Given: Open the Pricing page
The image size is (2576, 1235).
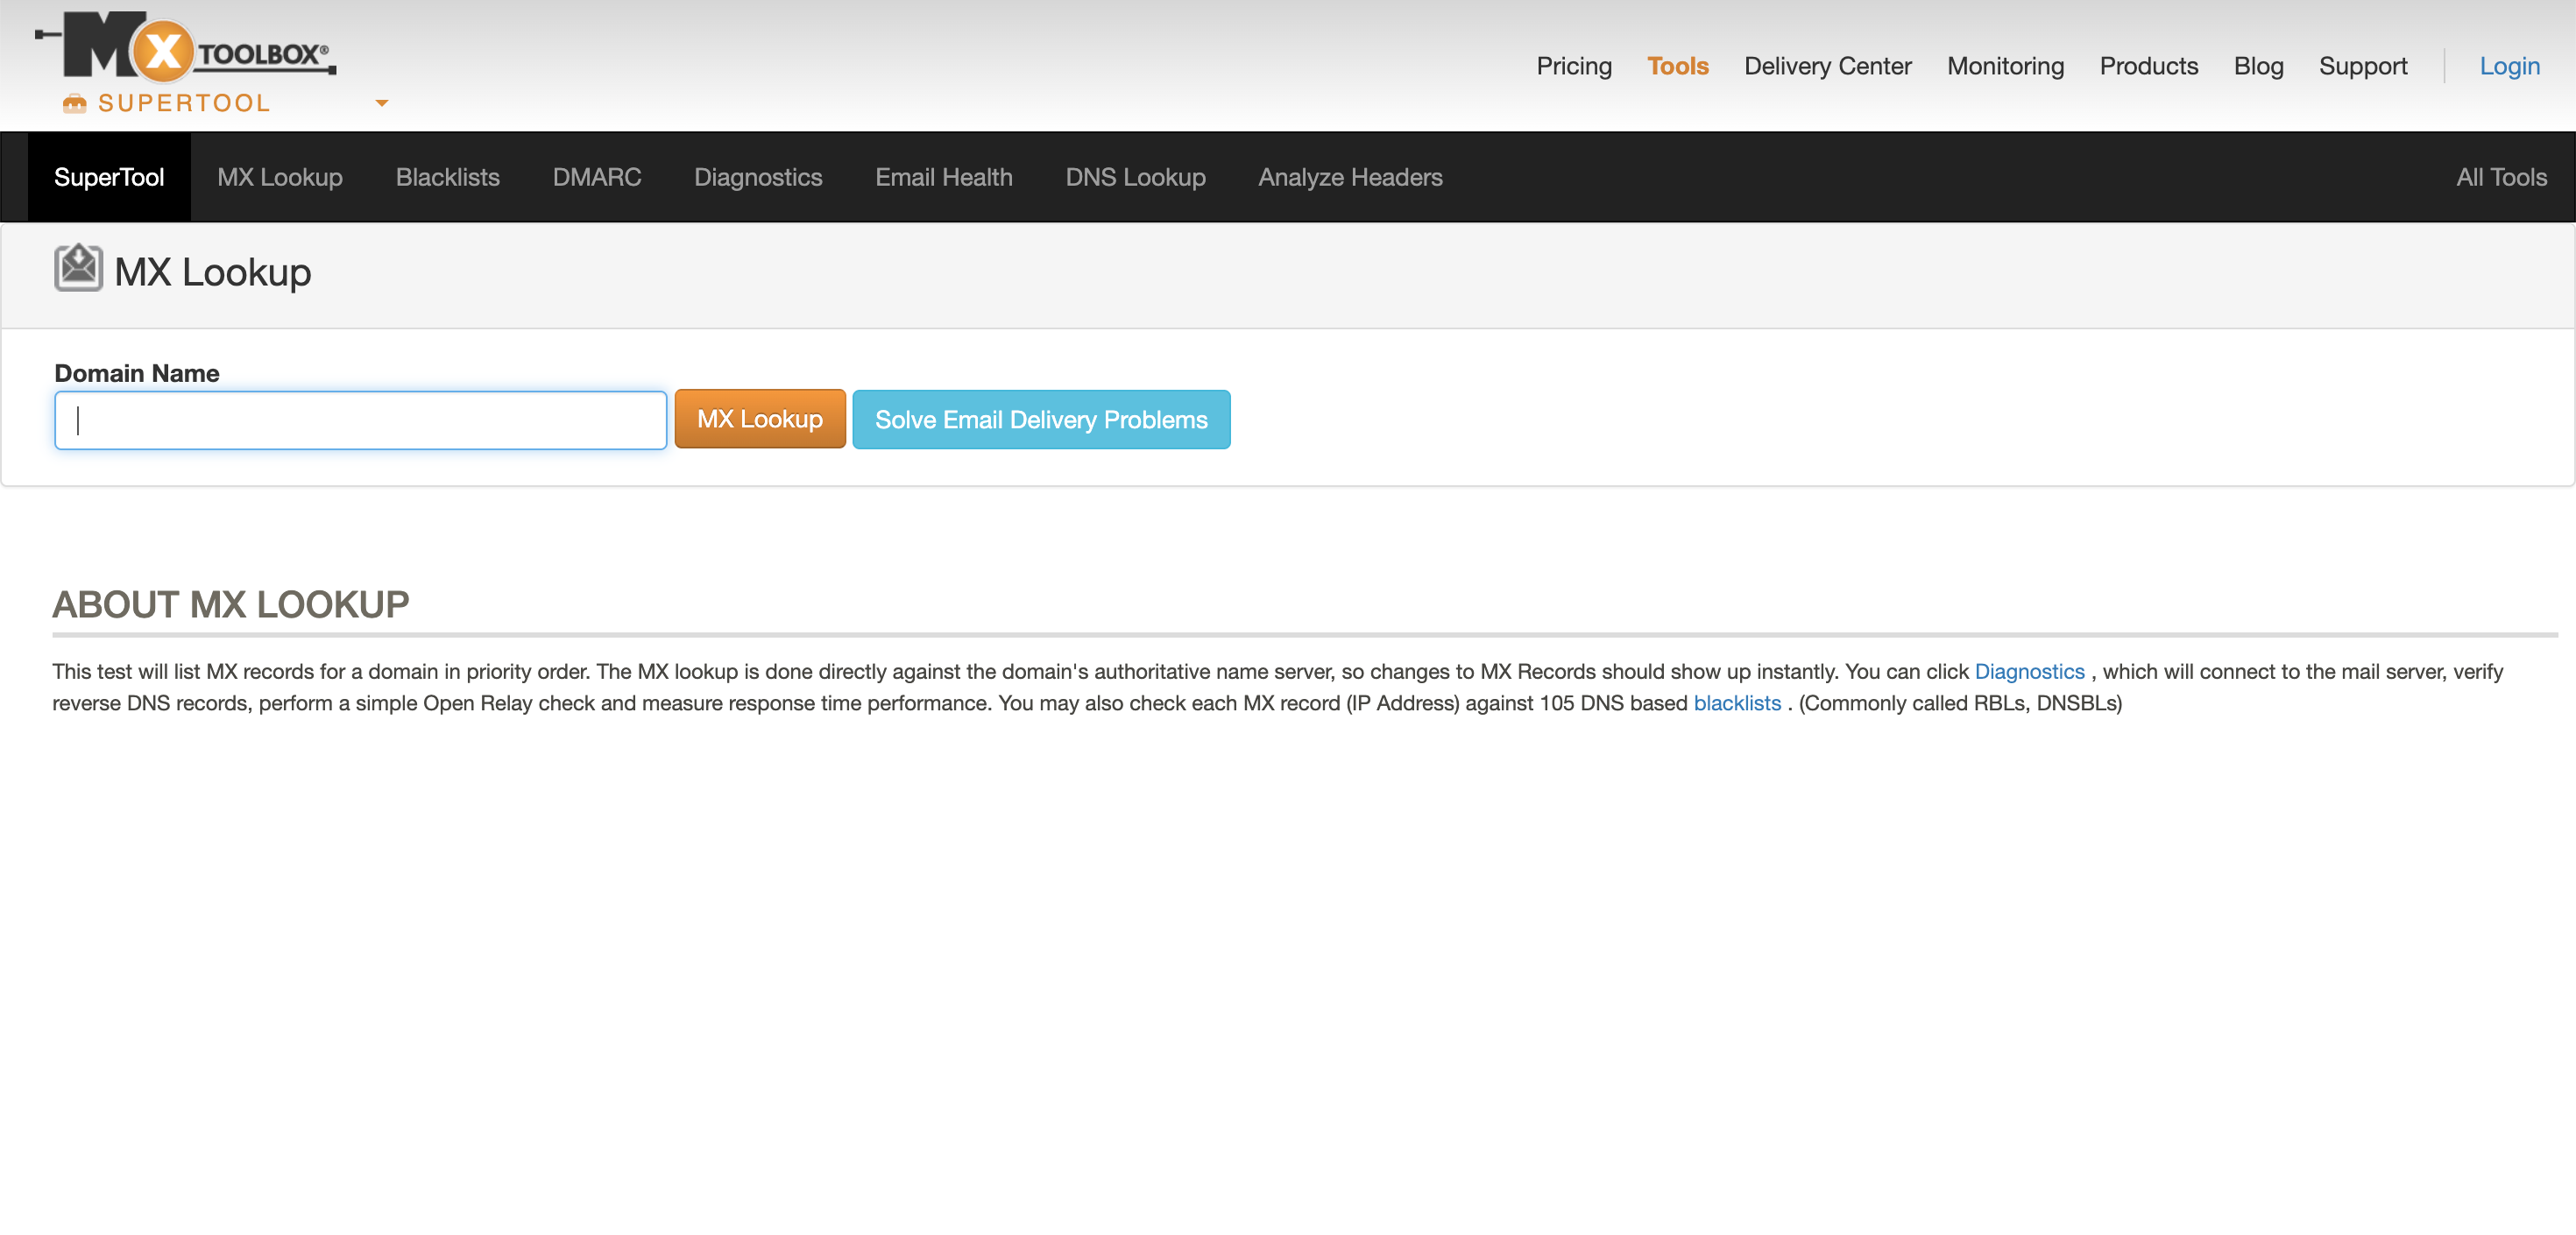Looking at the screenshot, I should click(x=1573, y=66).
